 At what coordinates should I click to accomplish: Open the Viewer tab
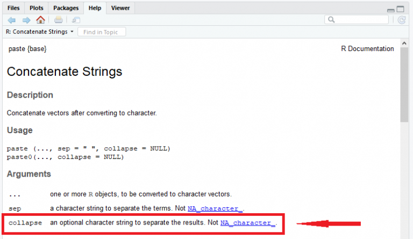click(x=120, y=8)
